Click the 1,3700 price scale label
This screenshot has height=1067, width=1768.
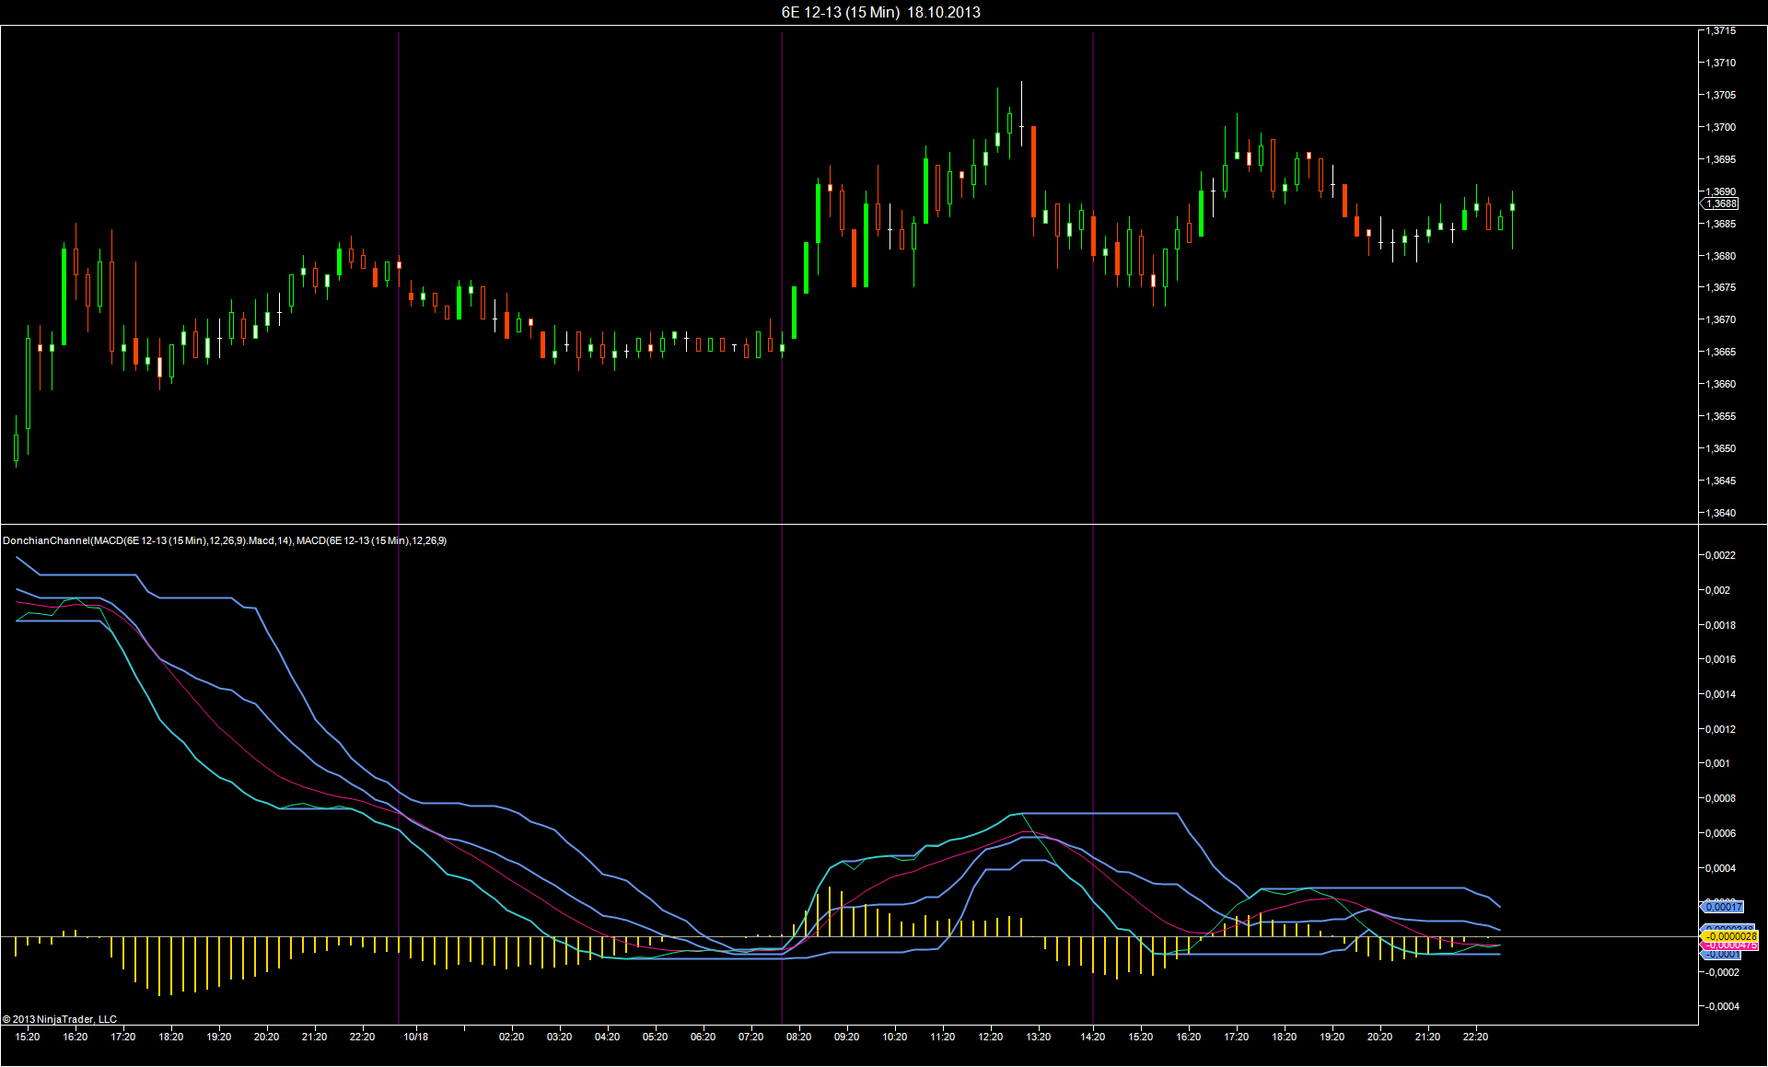[x=1720, y=127]
